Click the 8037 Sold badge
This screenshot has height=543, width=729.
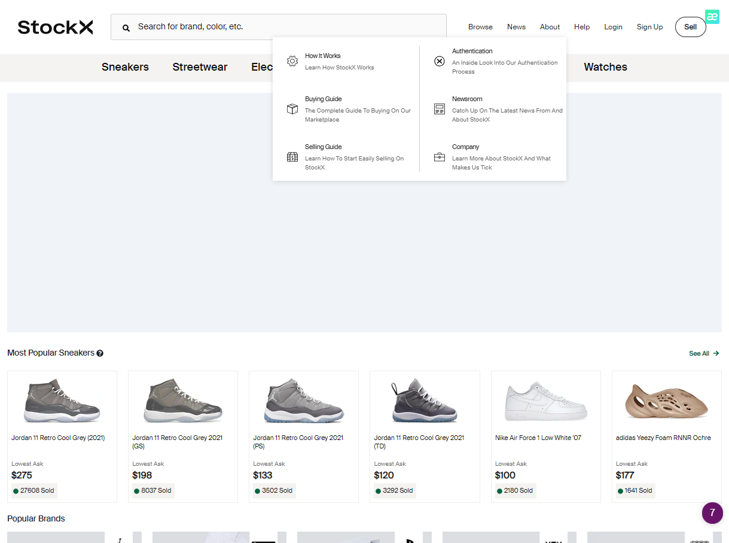coord(154,490)
